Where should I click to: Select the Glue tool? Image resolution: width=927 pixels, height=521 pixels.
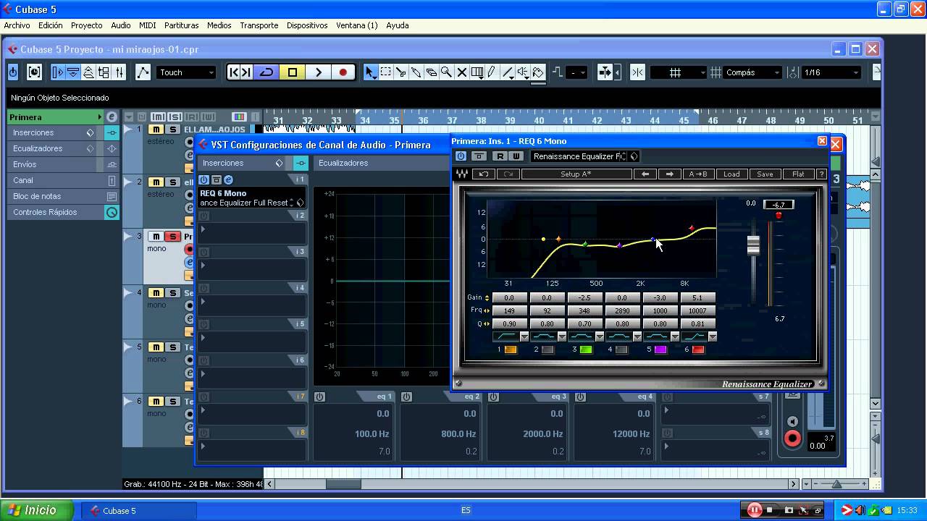(416, 72)
